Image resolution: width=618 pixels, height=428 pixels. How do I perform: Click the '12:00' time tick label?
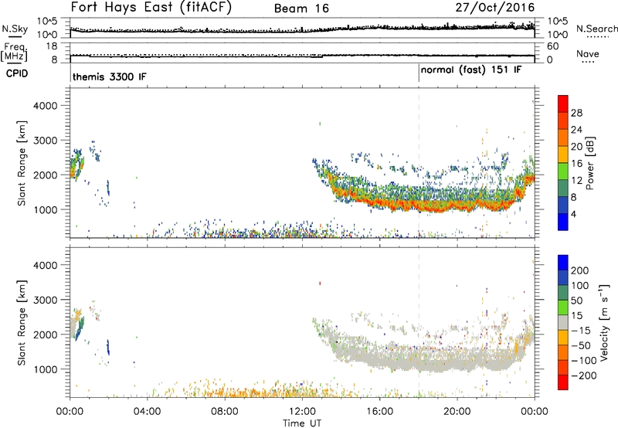302,412
